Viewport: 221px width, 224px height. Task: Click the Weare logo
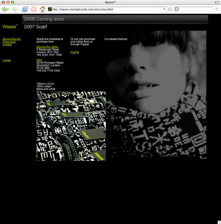point(10,27)
